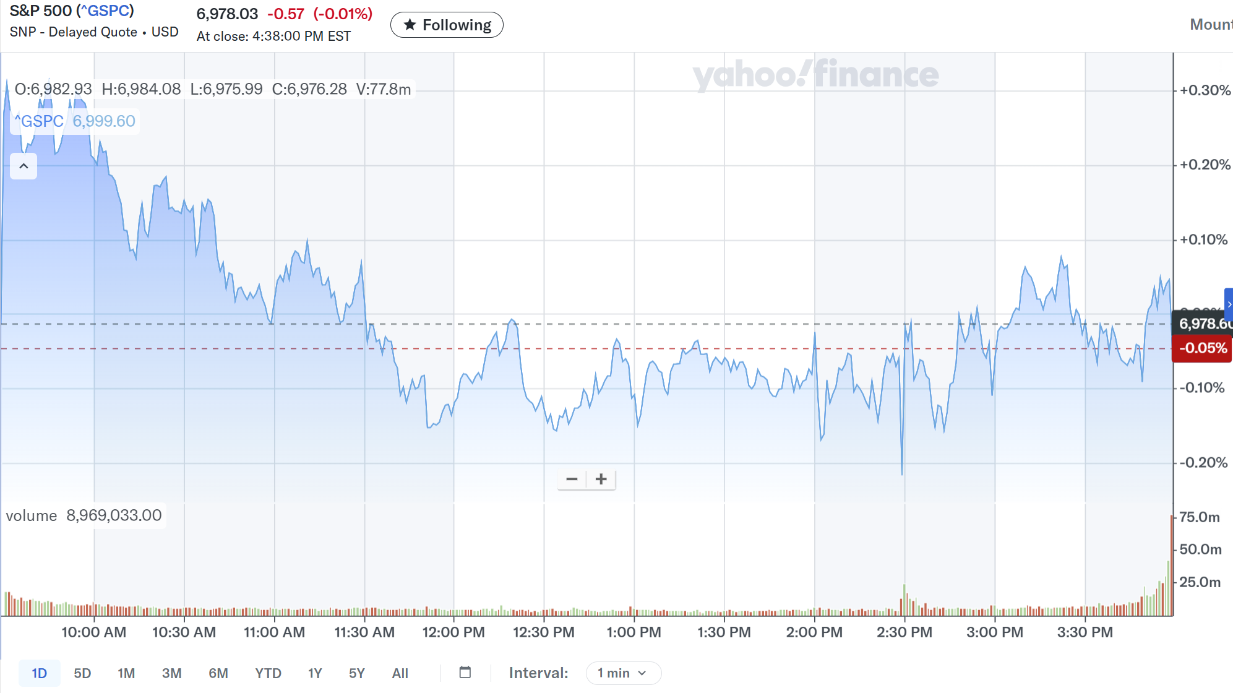The image size is (1233, 693).
Task: Select the 1M range tab
Action: click(x=126, y=673)
